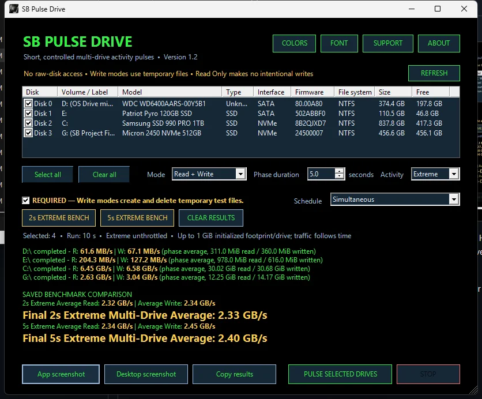
Task: Select the WDC WD6400AARS-00Y5B1 model cell
Action: pos(164,104)
